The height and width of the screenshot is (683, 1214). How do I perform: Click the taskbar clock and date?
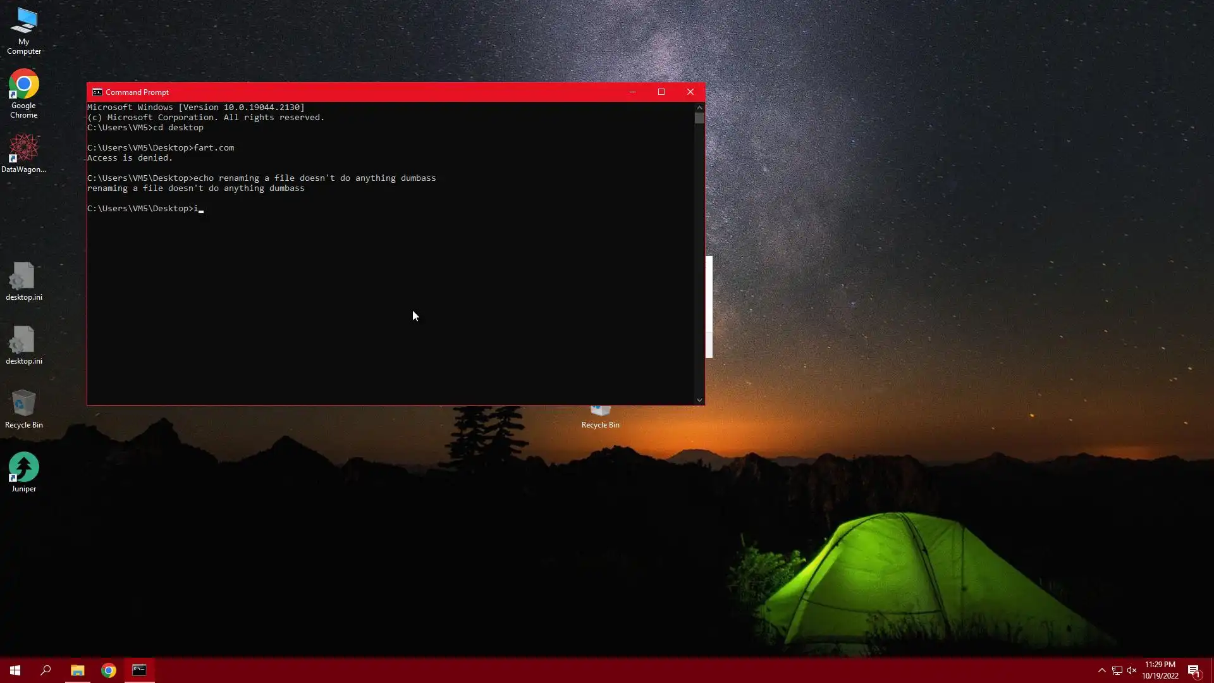click(1160, 670)
